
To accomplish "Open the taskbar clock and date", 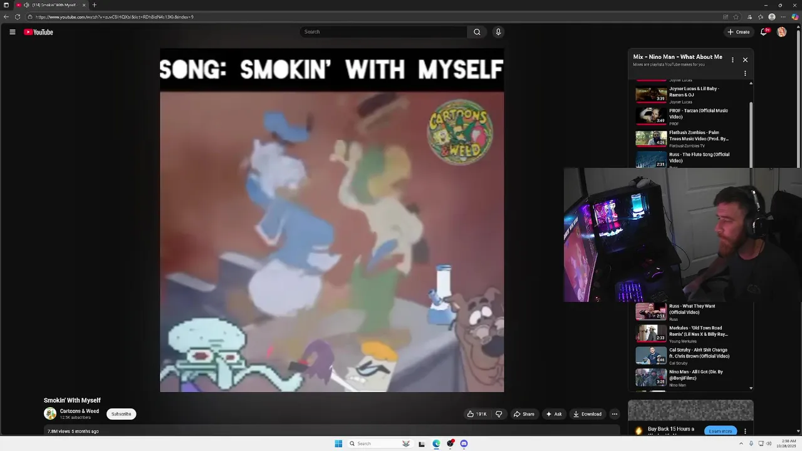I will pos(786,443).
